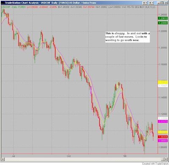Viewport: 169px width, 165px height.
Task: Click the TradeStation icon in the title bar
Action: (x=3, y=3)
